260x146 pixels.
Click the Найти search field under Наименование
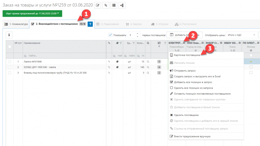63,55
